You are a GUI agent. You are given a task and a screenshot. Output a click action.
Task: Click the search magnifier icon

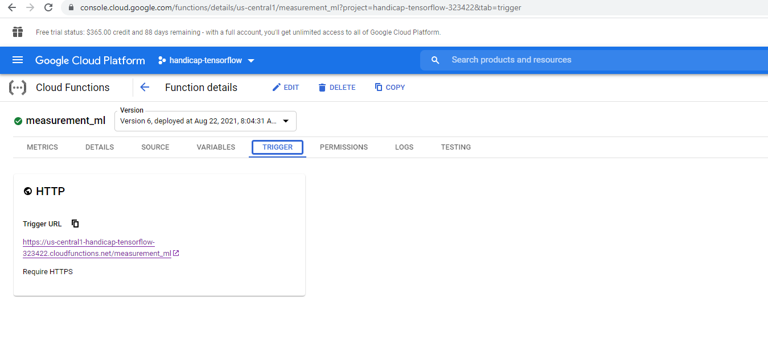(436, 60)
